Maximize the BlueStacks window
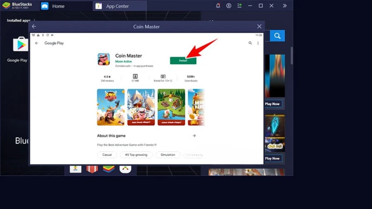This screenshot has width=372, height=209. coord(261,6)
